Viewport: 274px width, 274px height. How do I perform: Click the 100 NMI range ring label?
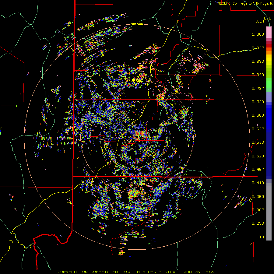pos(137,24)
